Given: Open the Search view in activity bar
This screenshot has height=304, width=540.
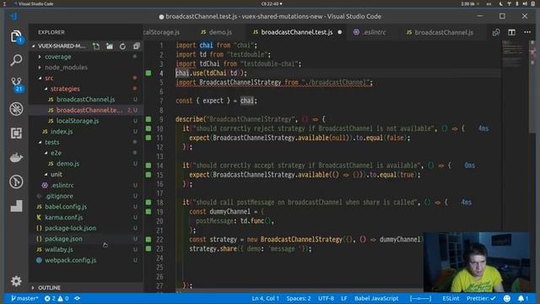Looking at the screenshot, I should pyautogui.click(x=16, y=60).
